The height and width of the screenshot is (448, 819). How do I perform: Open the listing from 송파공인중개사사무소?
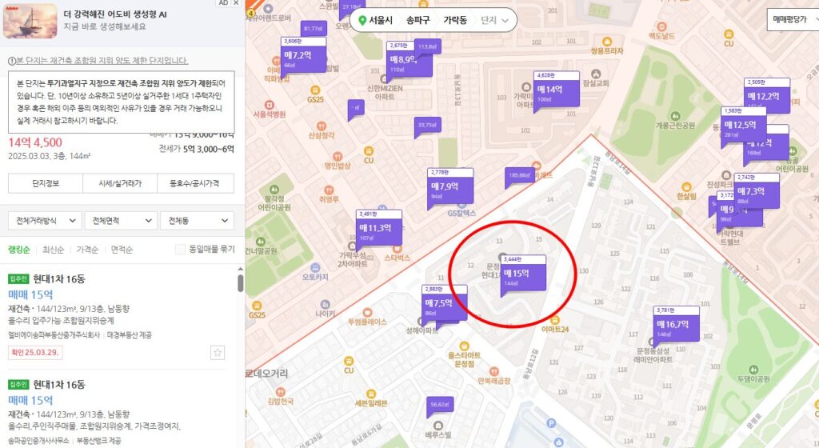pos(117,413)
